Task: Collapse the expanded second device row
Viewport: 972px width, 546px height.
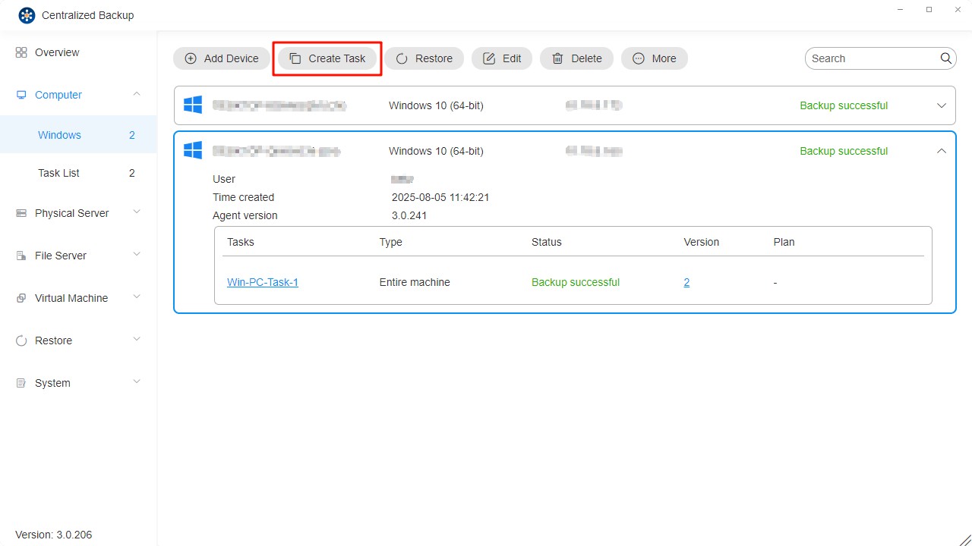Action: click(x=942, y=151)
